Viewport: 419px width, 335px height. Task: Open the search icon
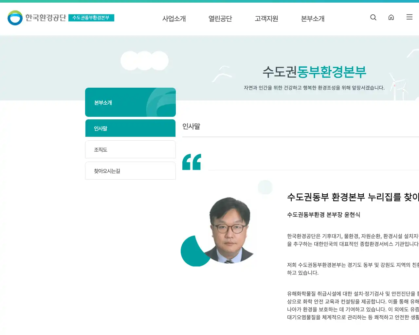tap(373, 17)
